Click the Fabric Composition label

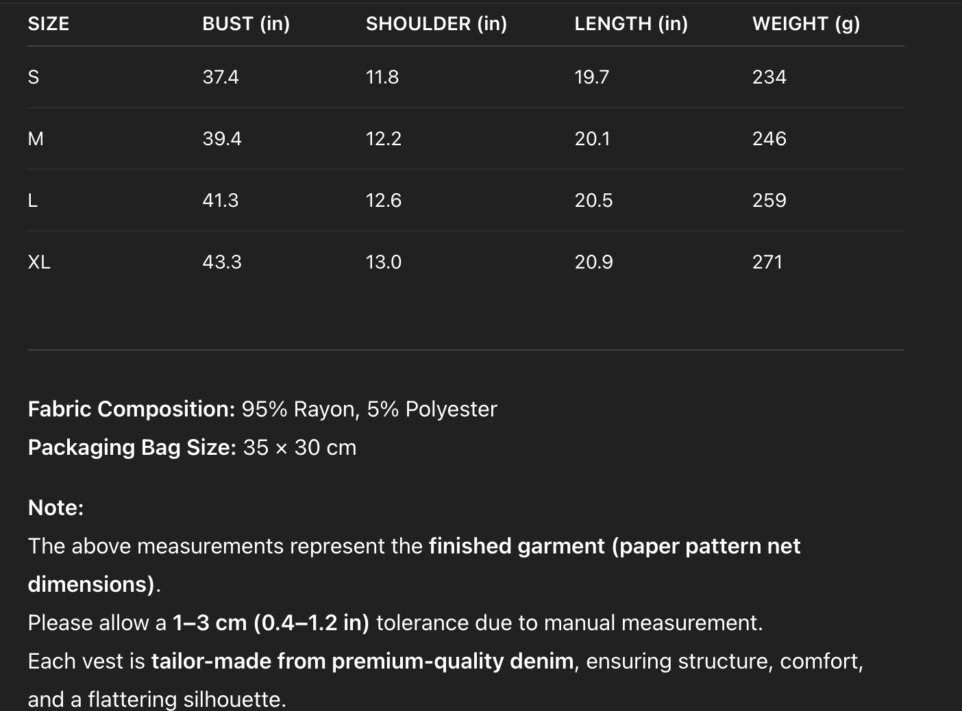click(x=132, y=409)
